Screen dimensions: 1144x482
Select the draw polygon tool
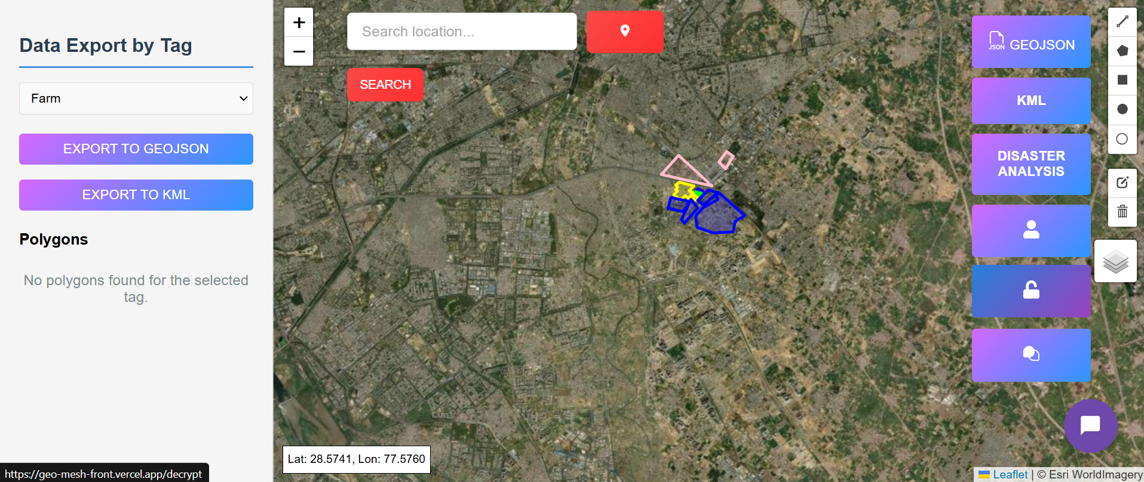coord(1122,51)
